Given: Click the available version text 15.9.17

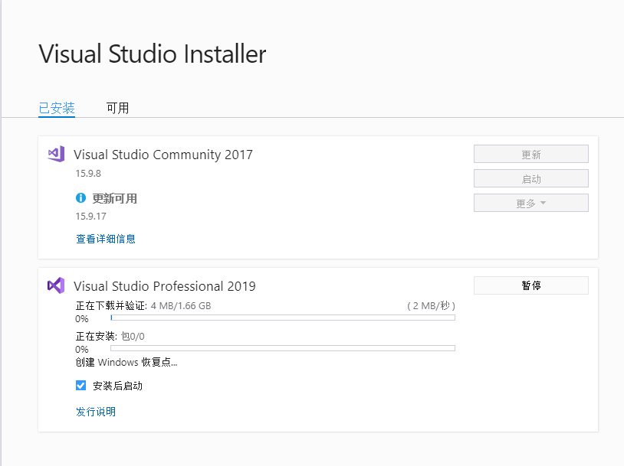Looking at the screenshot, I should click(91, 216).
